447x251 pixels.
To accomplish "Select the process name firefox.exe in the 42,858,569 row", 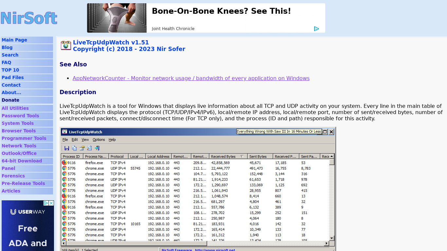I will coord(94,162).
